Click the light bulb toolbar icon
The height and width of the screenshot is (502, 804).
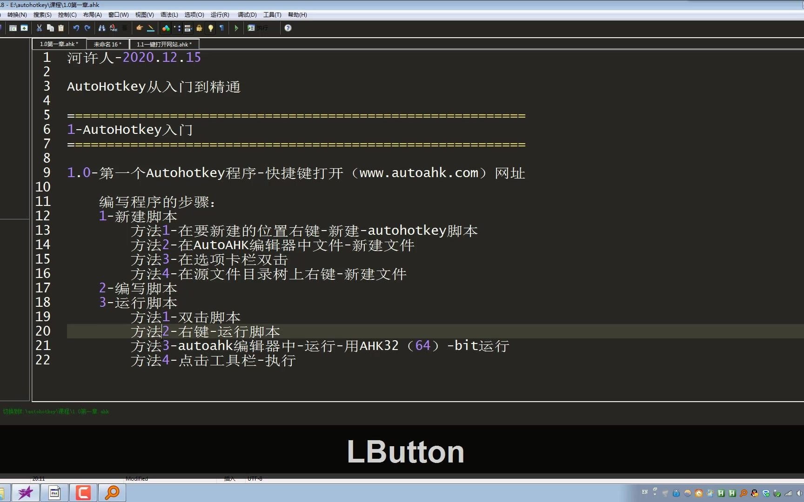[x=211, y=28]
